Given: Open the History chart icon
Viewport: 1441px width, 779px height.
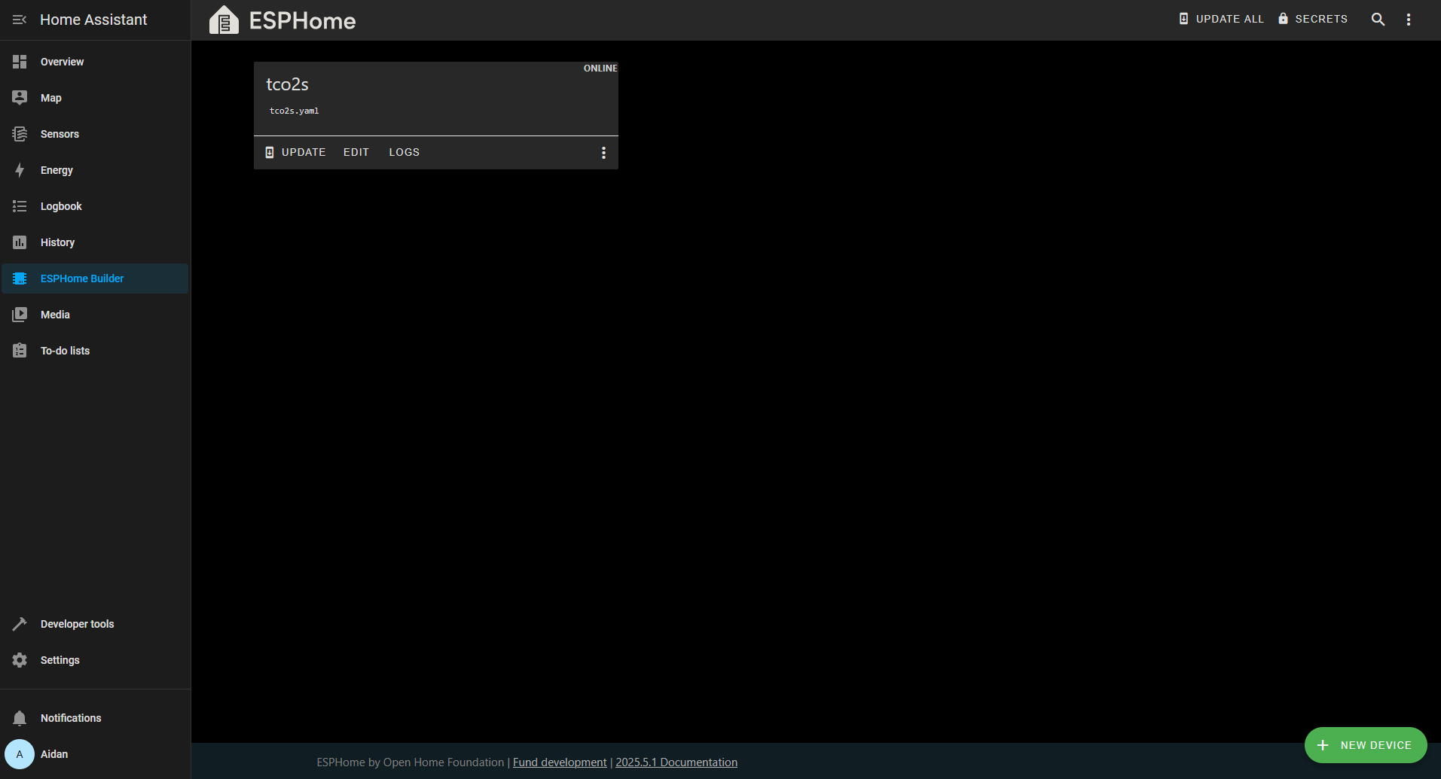Looking at the screenshot, I should point(20,242).
